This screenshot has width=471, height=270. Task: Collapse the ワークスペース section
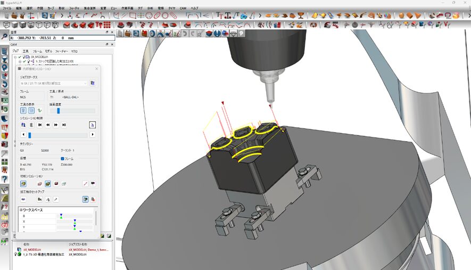(21, 210)
